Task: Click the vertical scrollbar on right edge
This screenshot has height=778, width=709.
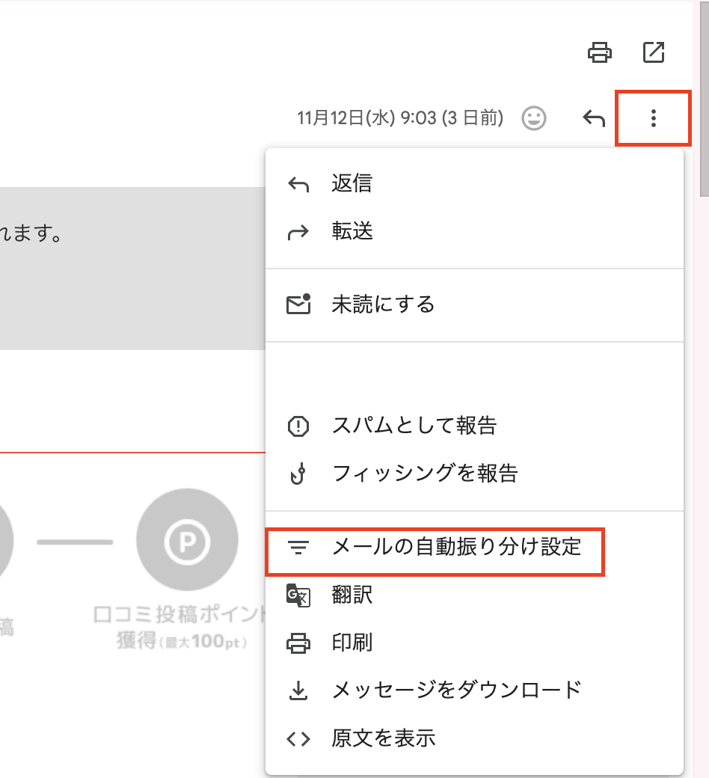Action: [704, 90]
